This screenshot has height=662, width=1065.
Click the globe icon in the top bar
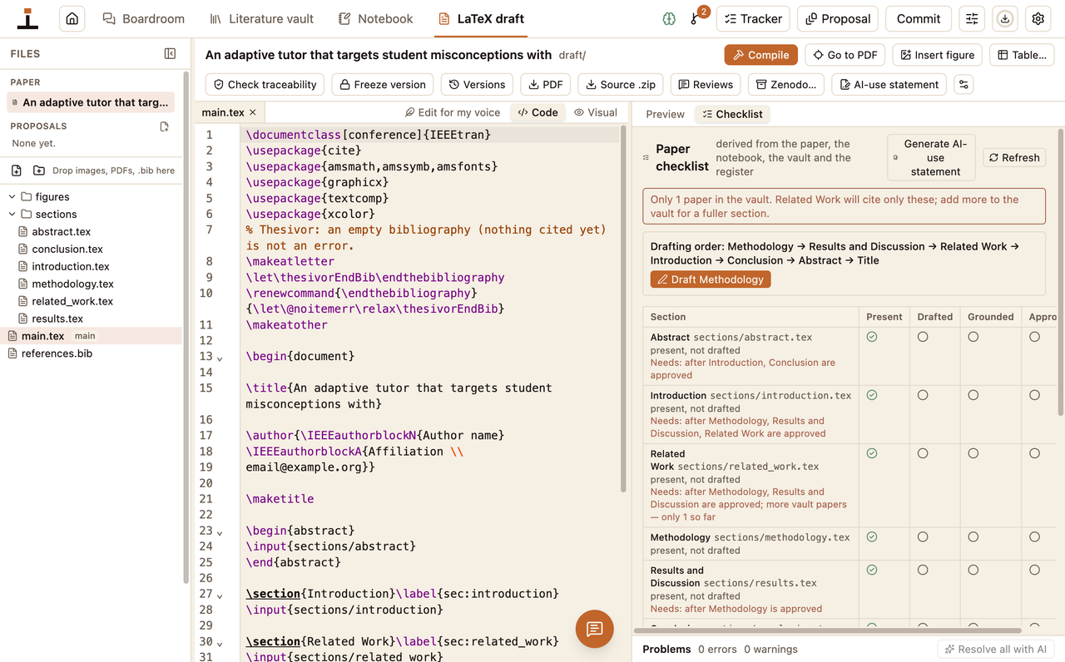pyautogui.click(x=669, y=18)
